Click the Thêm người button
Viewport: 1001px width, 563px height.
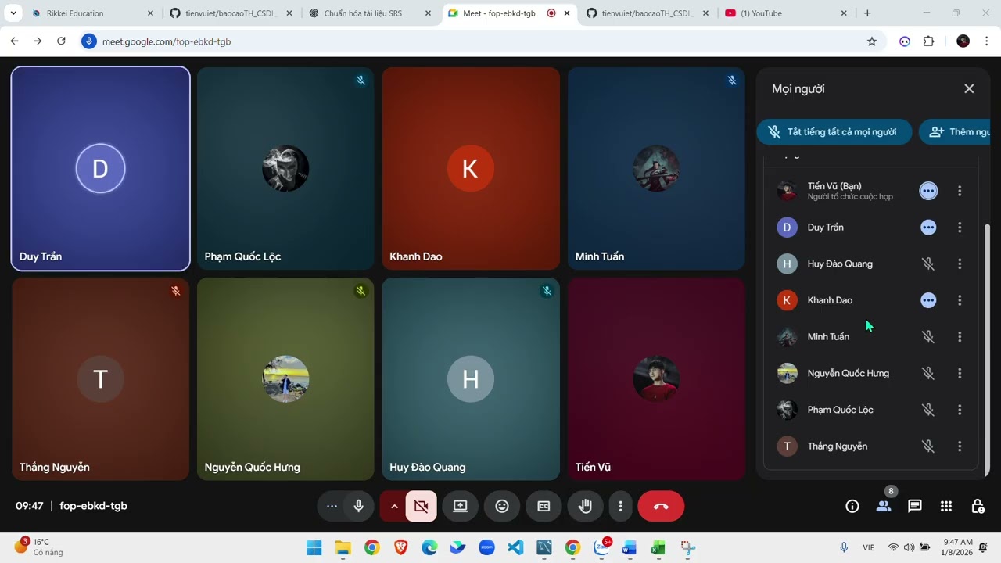955,131
